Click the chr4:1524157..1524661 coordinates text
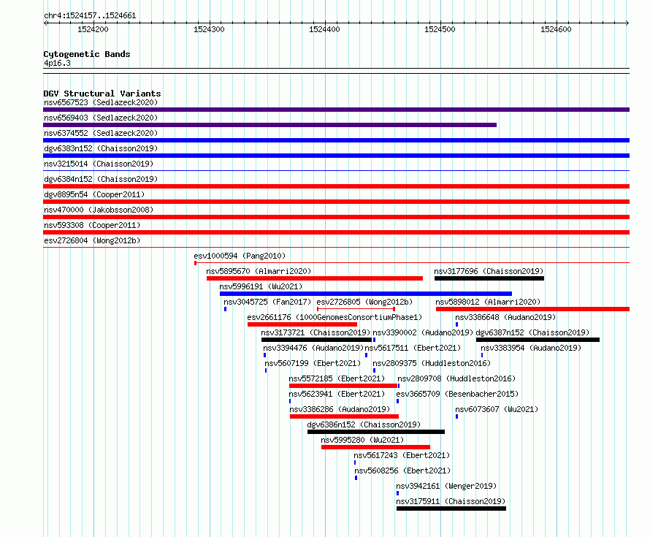This screenshot has height=537, width=650. point(90,16)
